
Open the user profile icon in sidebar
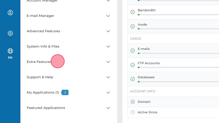pos(10,13)
